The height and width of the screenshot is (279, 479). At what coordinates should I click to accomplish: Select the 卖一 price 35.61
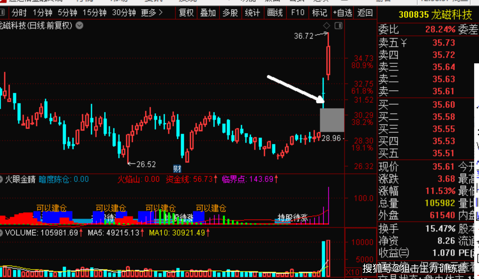click(444, 91)
